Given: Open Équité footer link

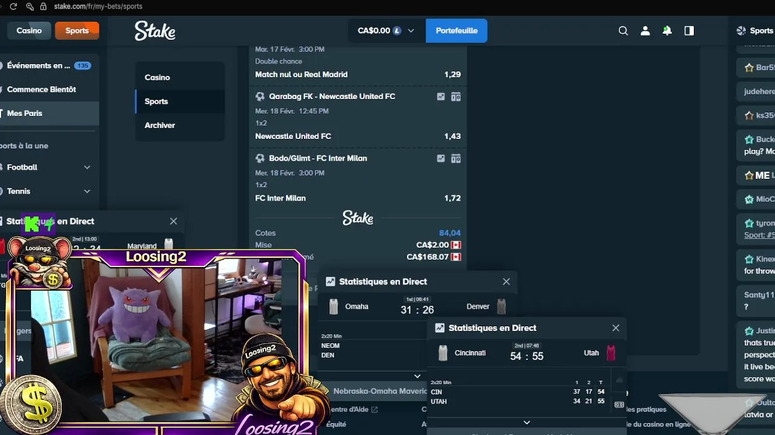Looking at the screenshot, I should click(337, 425).
